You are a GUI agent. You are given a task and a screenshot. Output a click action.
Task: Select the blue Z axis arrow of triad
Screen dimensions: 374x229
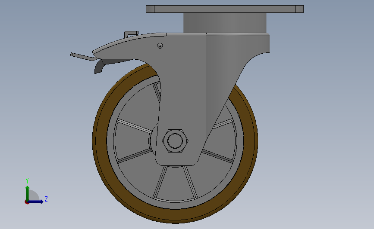click(35, 202)
